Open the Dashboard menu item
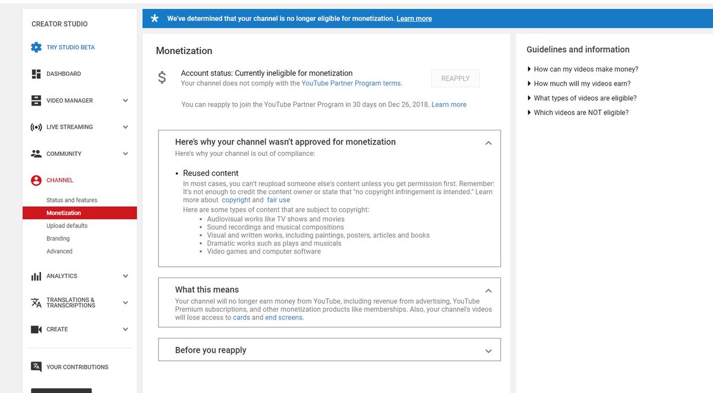This screenshot has width=713, height=393. tap(64, 74)
